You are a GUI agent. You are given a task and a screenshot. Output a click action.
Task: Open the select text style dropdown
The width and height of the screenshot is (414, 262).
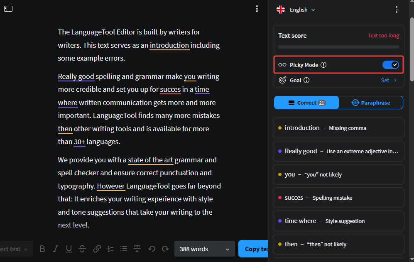(15, 249)
